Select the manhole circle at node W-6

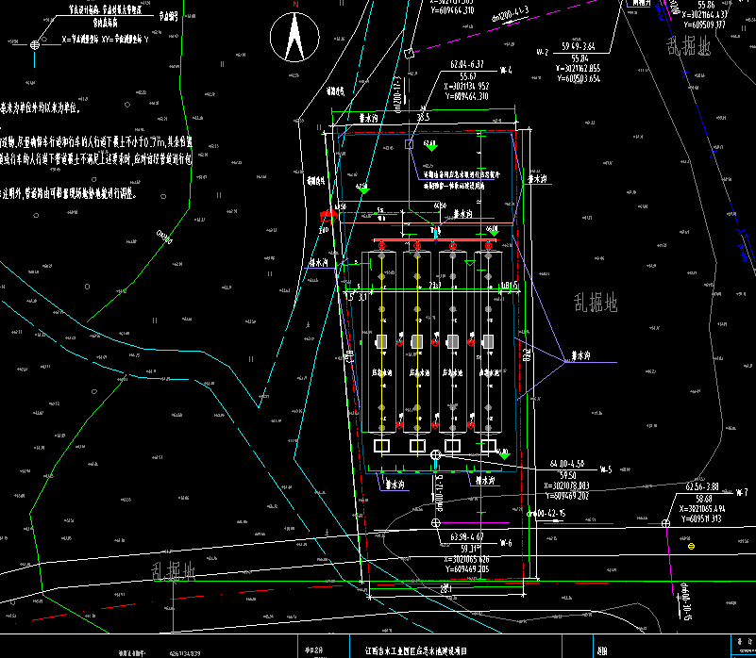point(435,523)
